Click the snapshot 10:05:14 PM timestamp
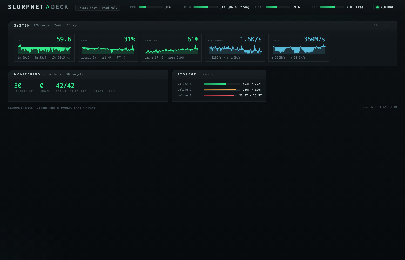 click(x=380, y=108)
